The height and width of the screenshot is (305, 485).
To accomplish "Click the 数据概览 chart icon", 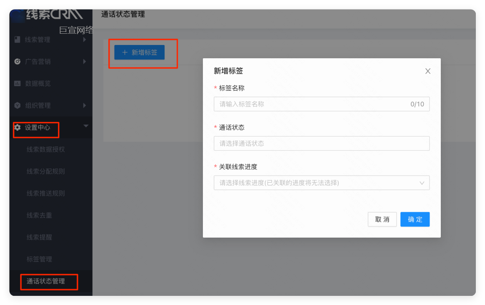I will [x=17, y=83].
